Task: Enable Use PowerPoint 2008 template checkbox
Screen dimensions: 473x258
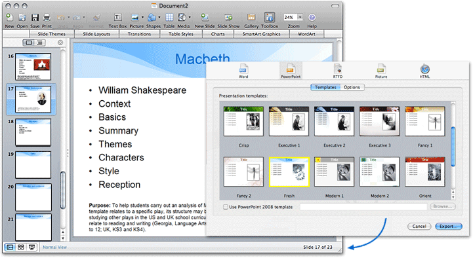Action: (225, 207)
